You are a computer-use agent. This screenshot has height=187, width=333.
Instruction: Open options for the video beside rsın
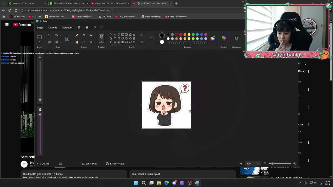pyautogui.click(x=308, y=125)
